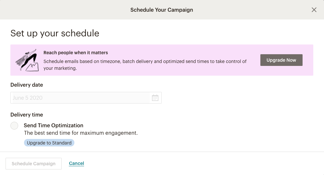The height and width of the screenshot is (175, 324).
Task: Click the Send Time Optimization label text
Action: pos(54,125)
